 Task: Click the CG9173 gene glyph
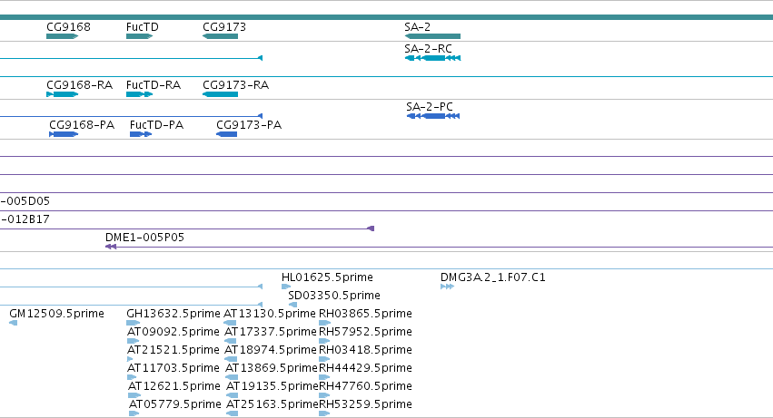221,36
